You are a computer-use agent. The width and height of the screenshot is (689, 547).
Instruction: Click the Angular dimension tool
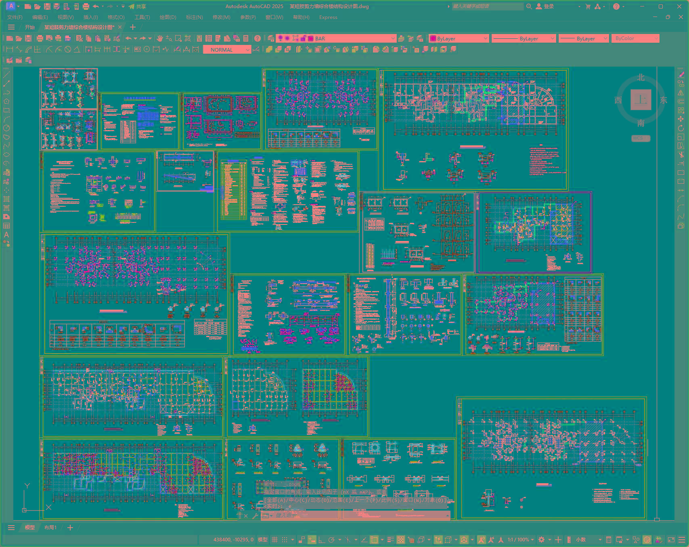pos(77,49)
